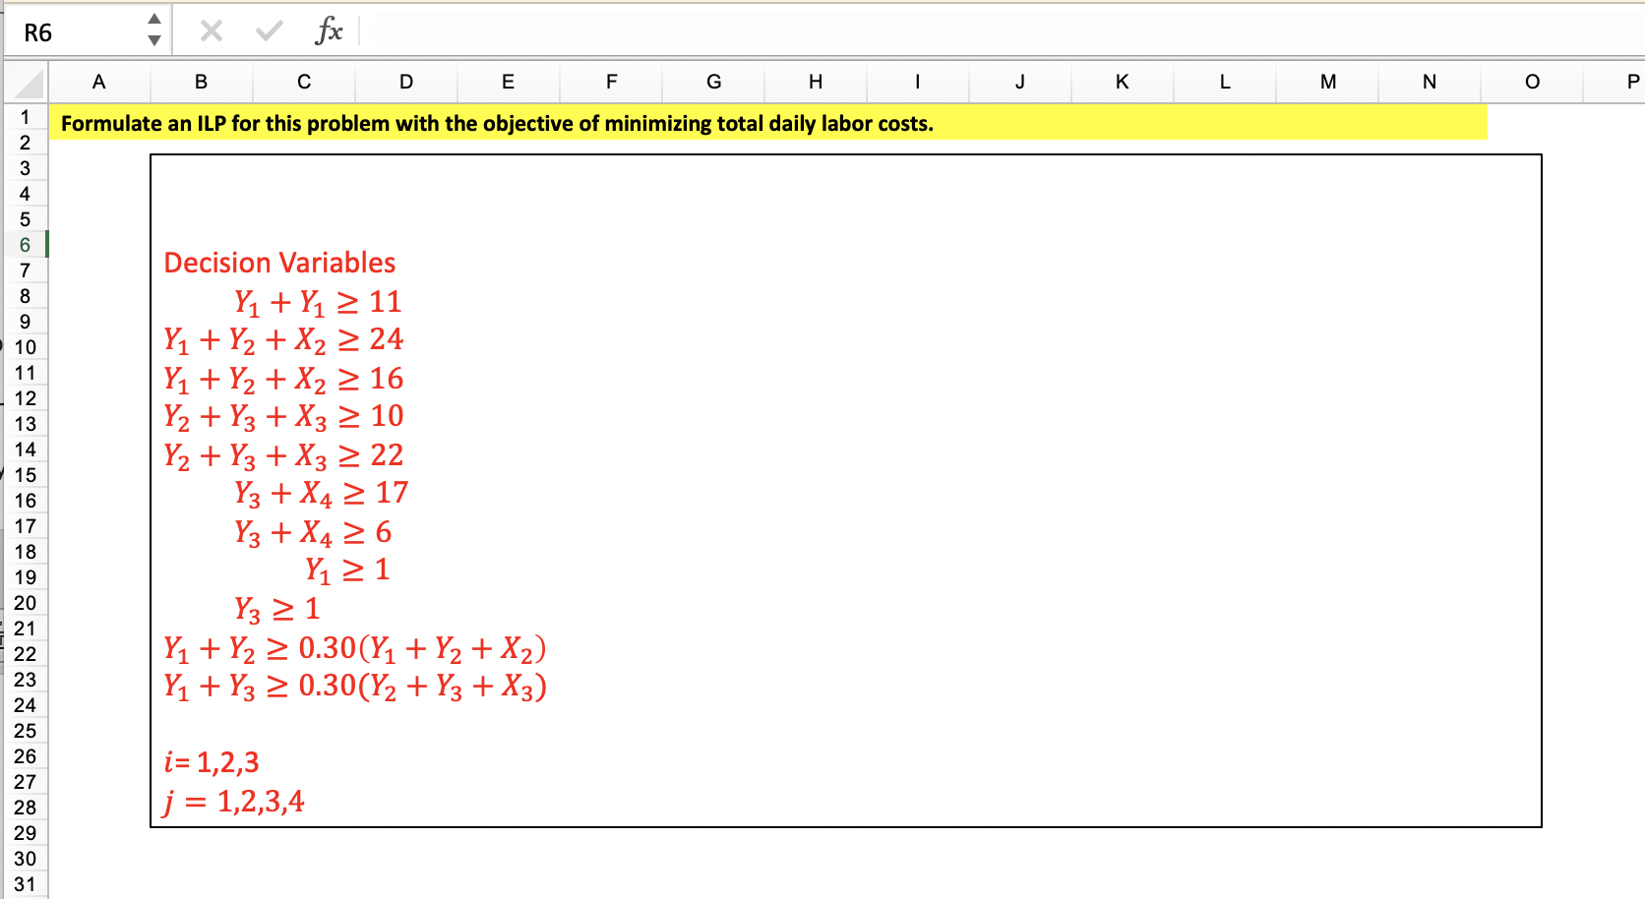Select column H header
The width and height of the screenshot is (1645, 899).
815,83
